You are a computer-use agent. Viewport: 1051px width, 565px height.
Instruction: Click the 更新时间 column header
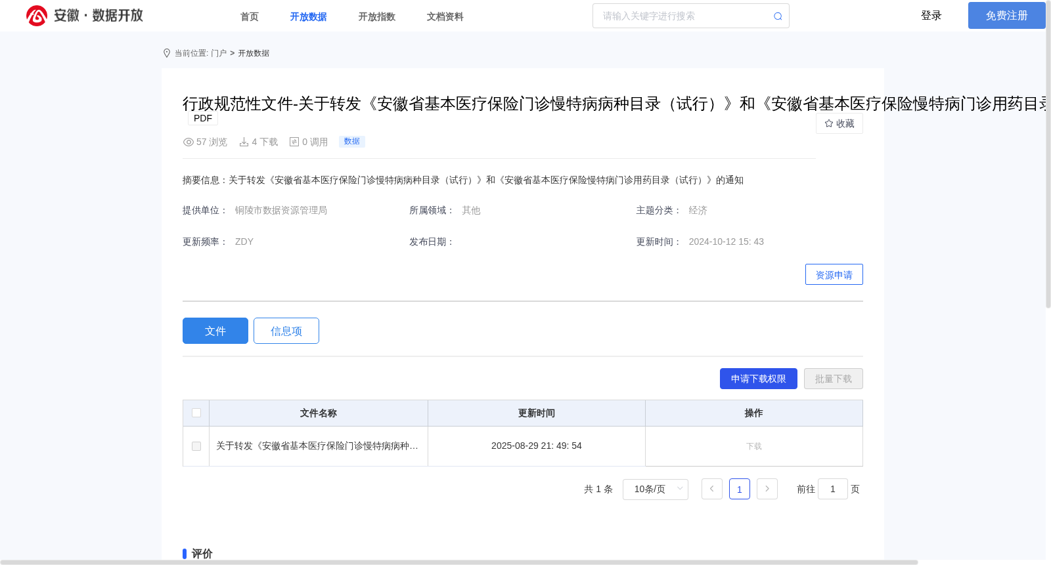[537, 413]
